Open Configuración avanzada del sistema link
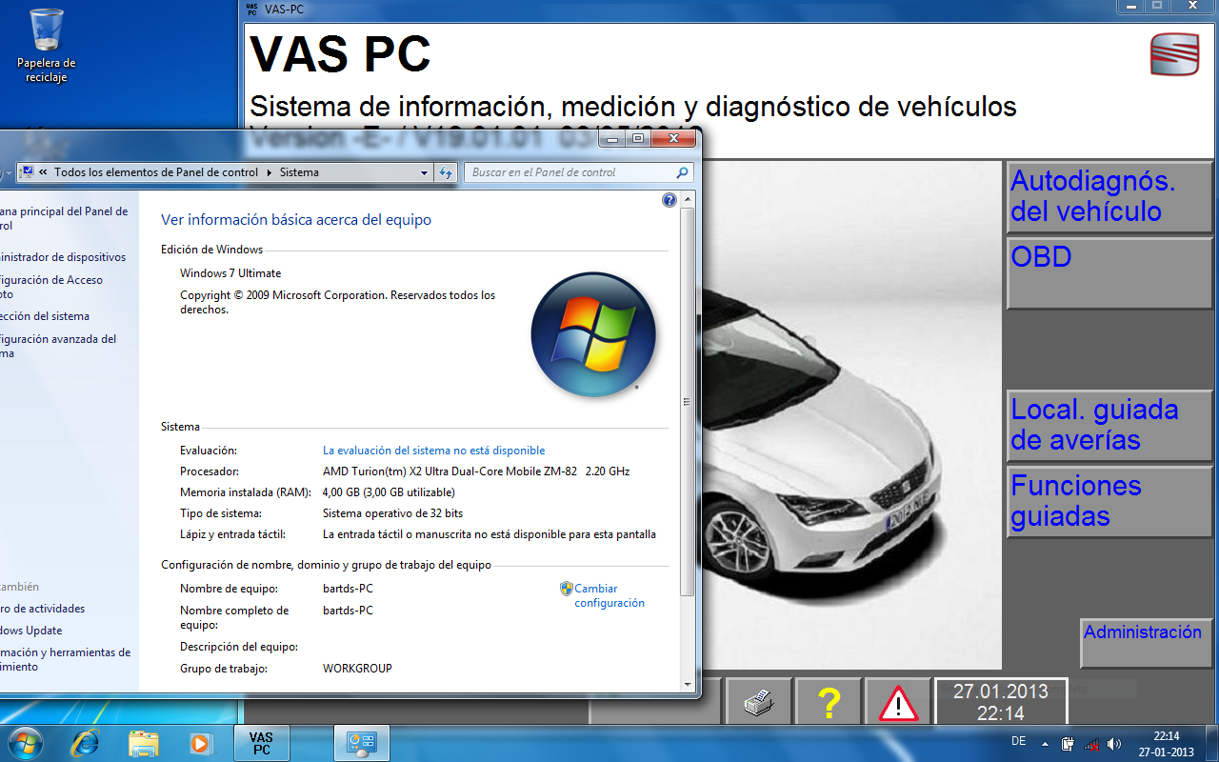This screenshot has width=1219, height=762. pos(58,346)
